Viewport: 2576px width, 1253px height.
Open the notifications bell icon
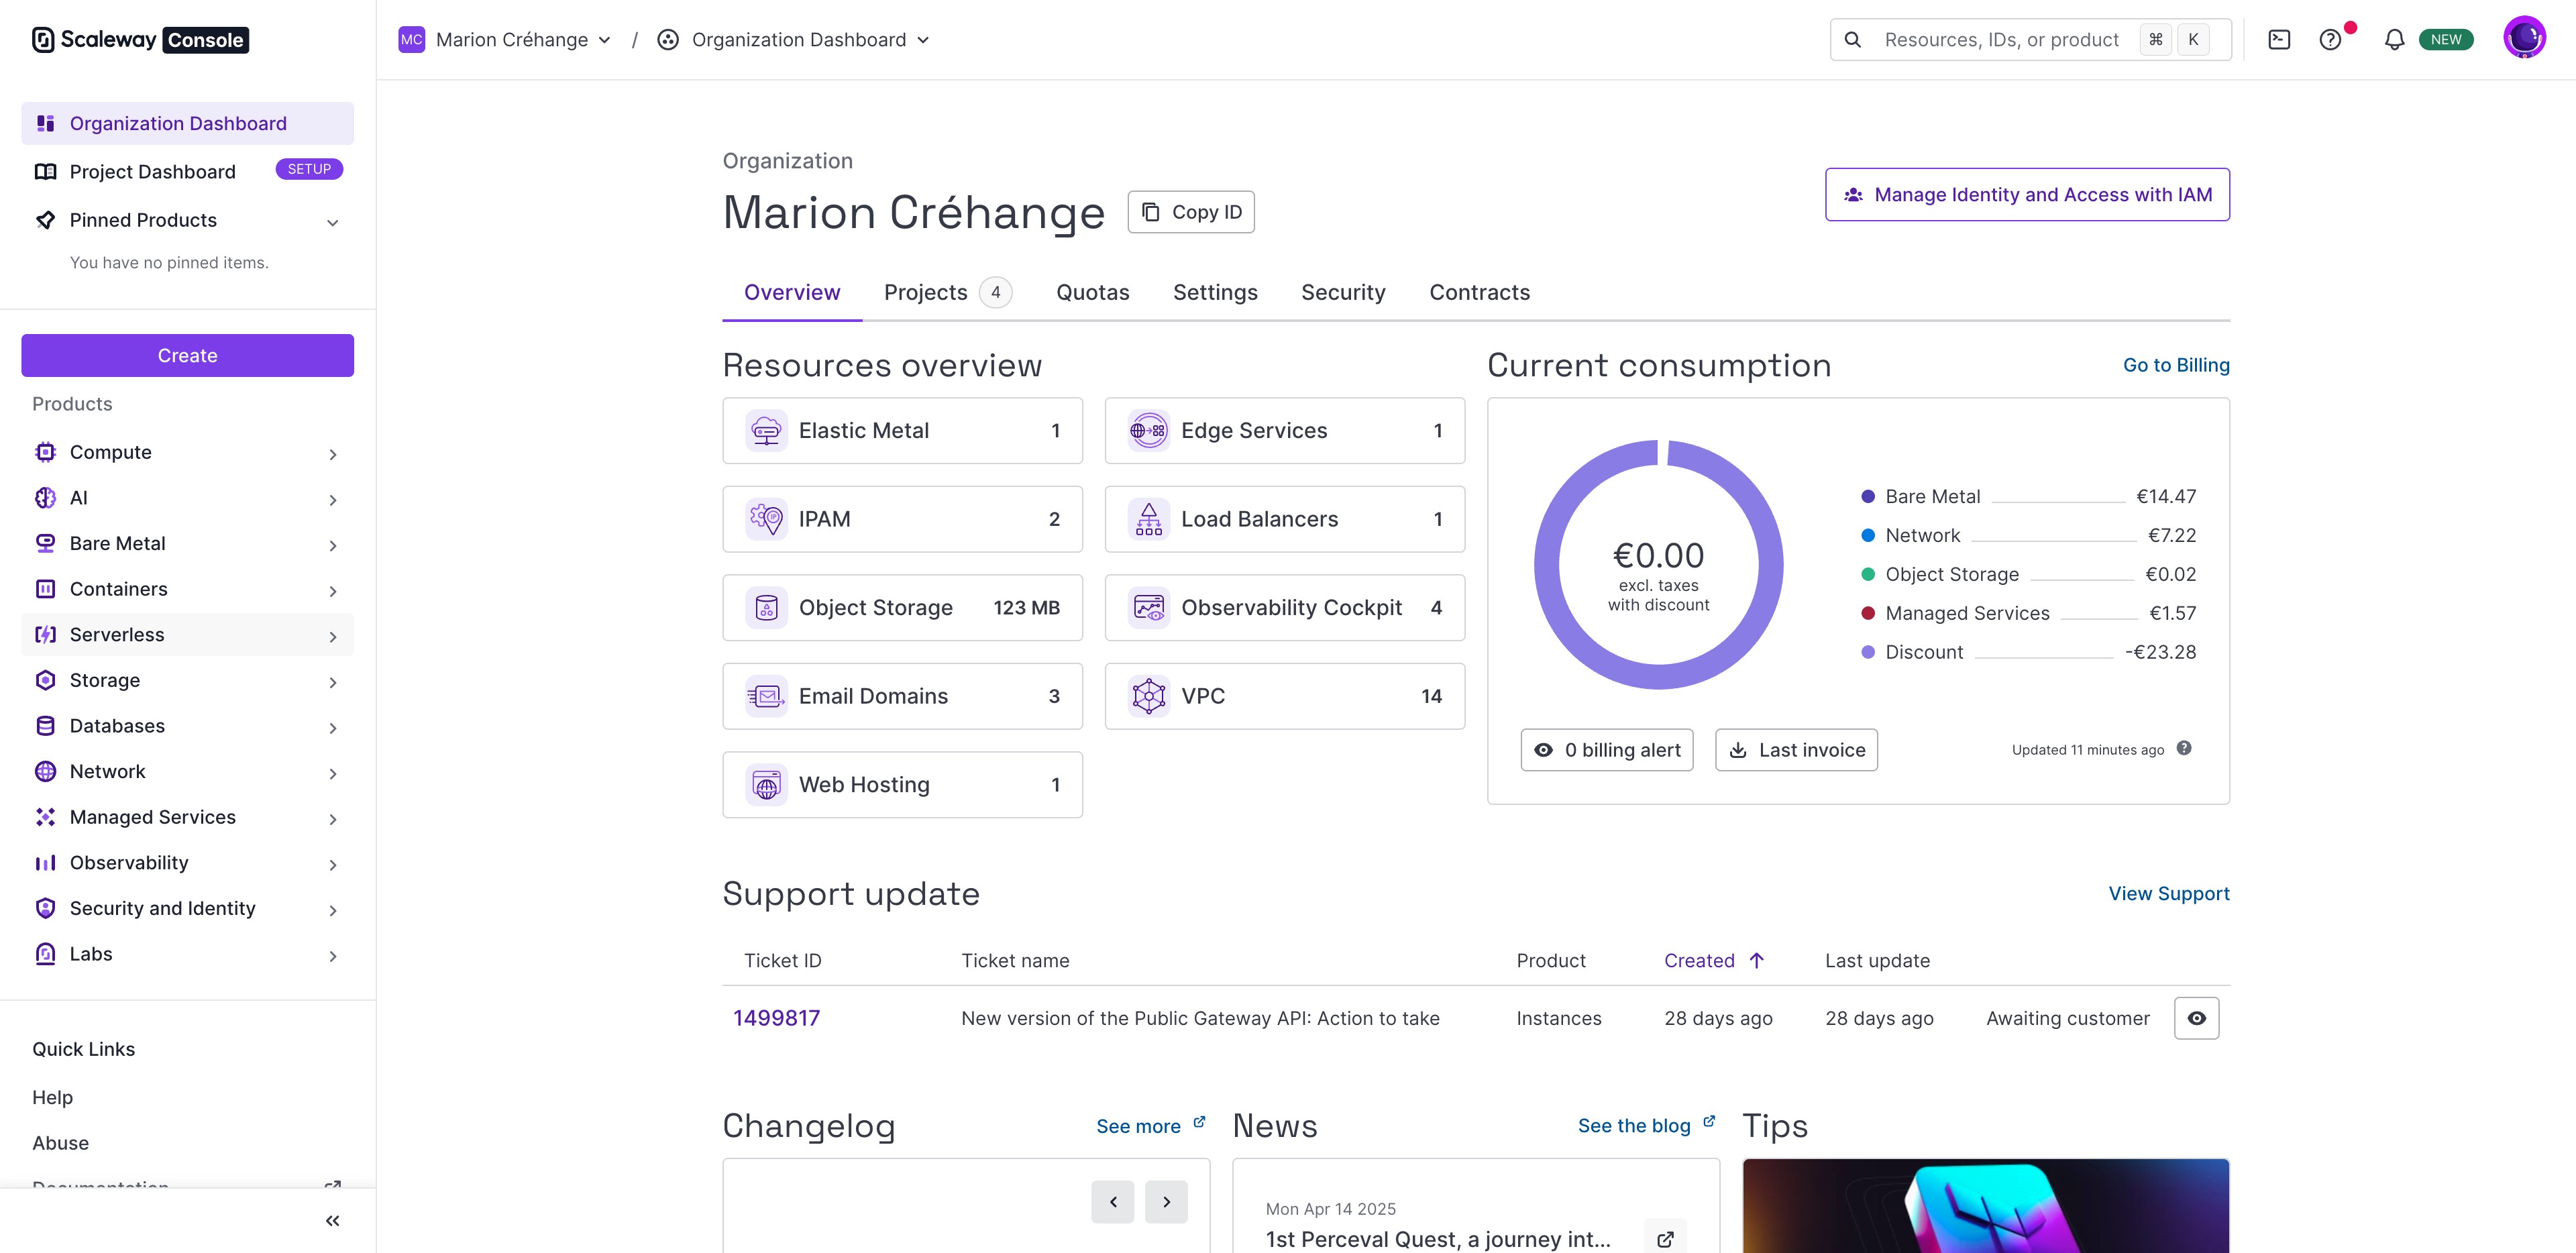coord(2394,40)
